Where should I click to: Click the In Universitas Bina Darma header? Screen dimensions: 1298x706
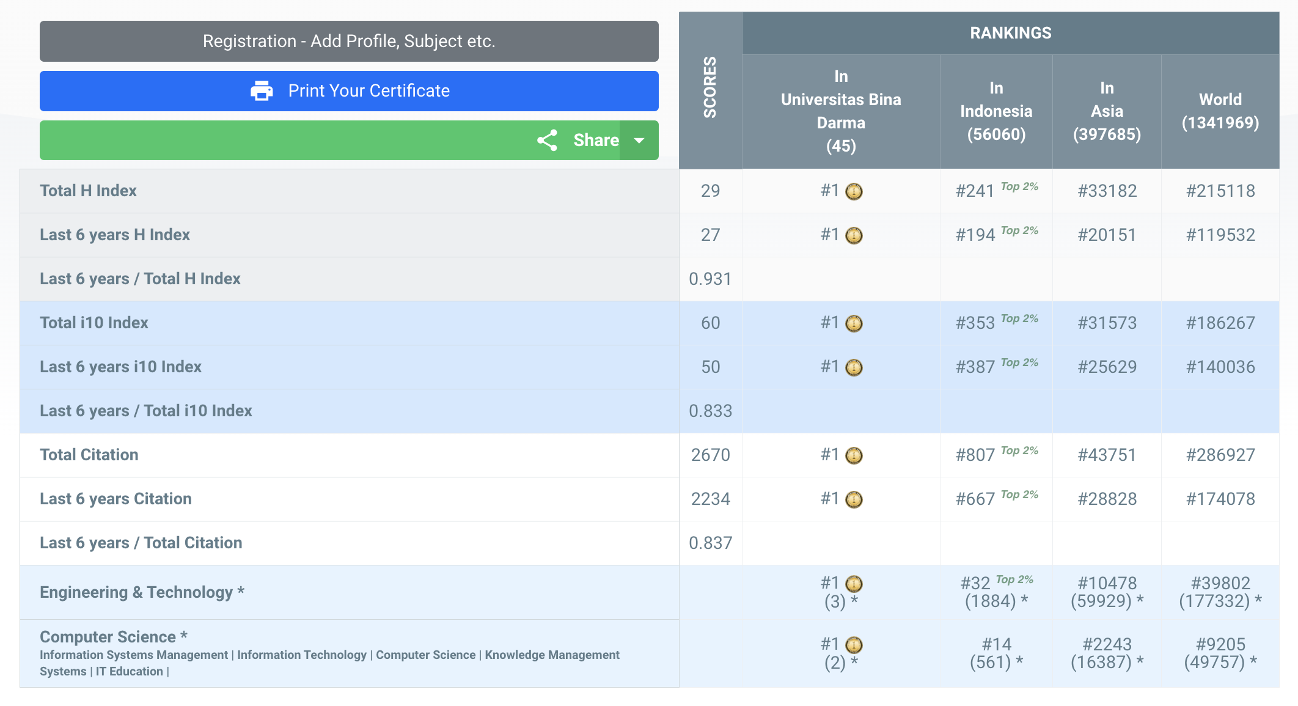point(840,111)
